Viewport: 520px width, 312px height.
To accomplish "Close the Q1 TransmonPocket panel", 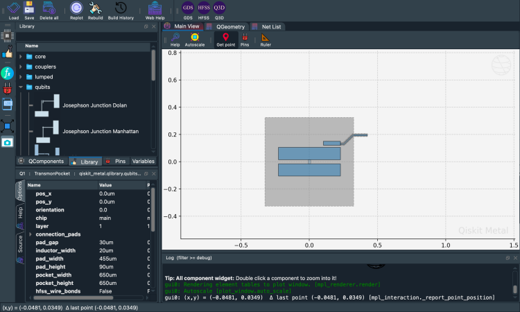I will coord(153,173).
